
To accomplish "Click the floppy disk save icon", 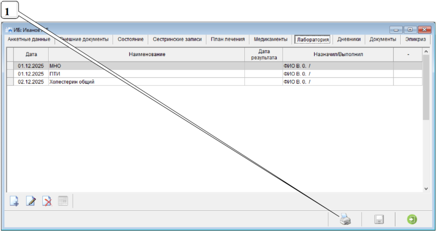I will pos(379,220).
